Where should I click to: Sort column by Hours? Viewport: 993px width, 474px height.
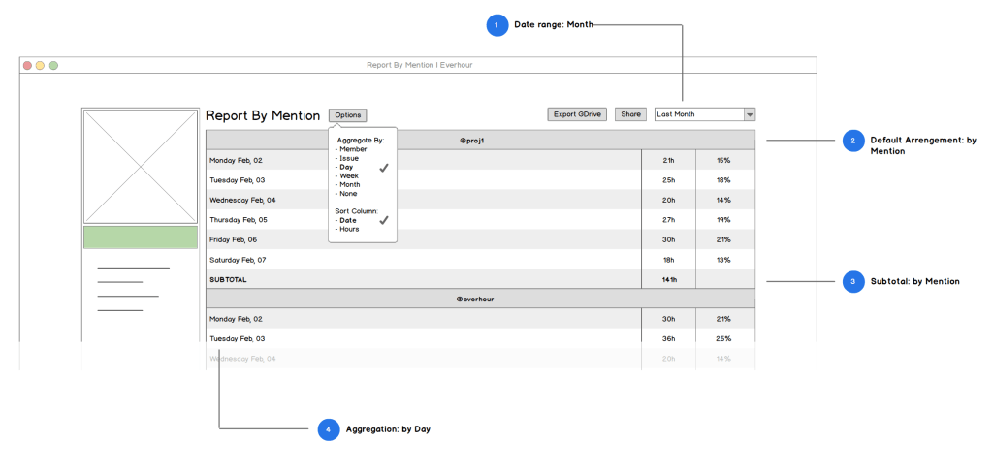pyautogui.click(x=349, y=229)
